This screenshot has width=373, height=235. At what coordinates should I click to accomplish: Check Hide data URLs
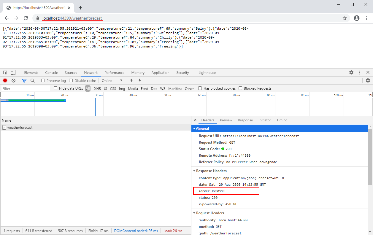[55, 88]
